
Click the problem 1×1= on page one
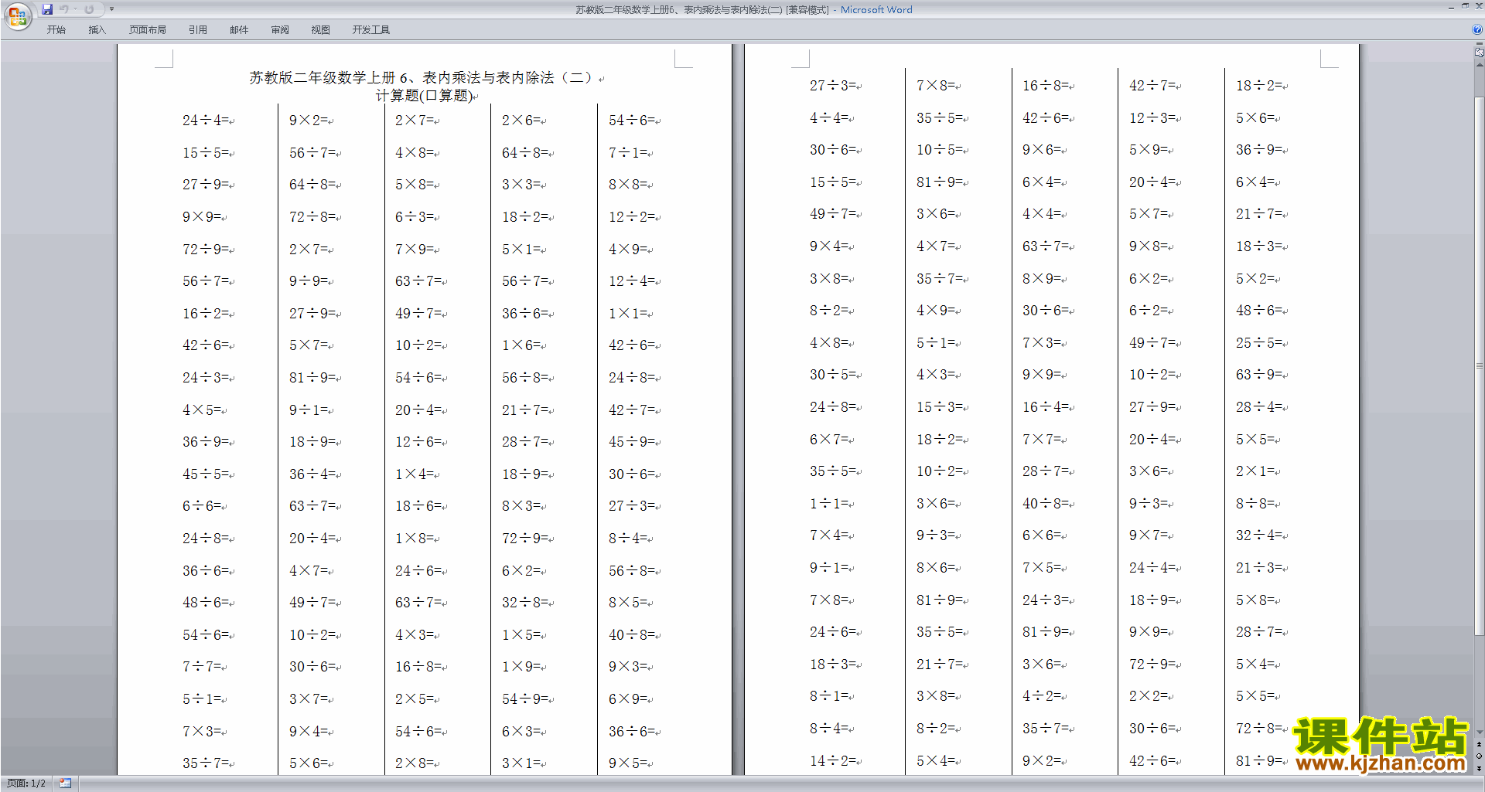(x=627, y=314)
